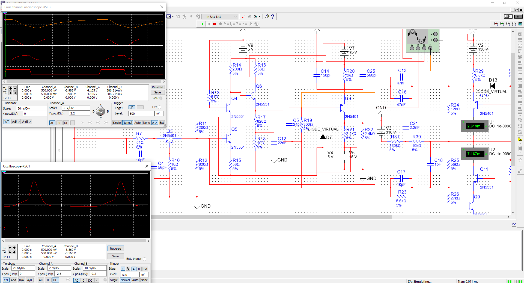Set Auto trigger in XSC3 oscilloscope
Viewport: 524px width, 283px height.
[138, 123]
